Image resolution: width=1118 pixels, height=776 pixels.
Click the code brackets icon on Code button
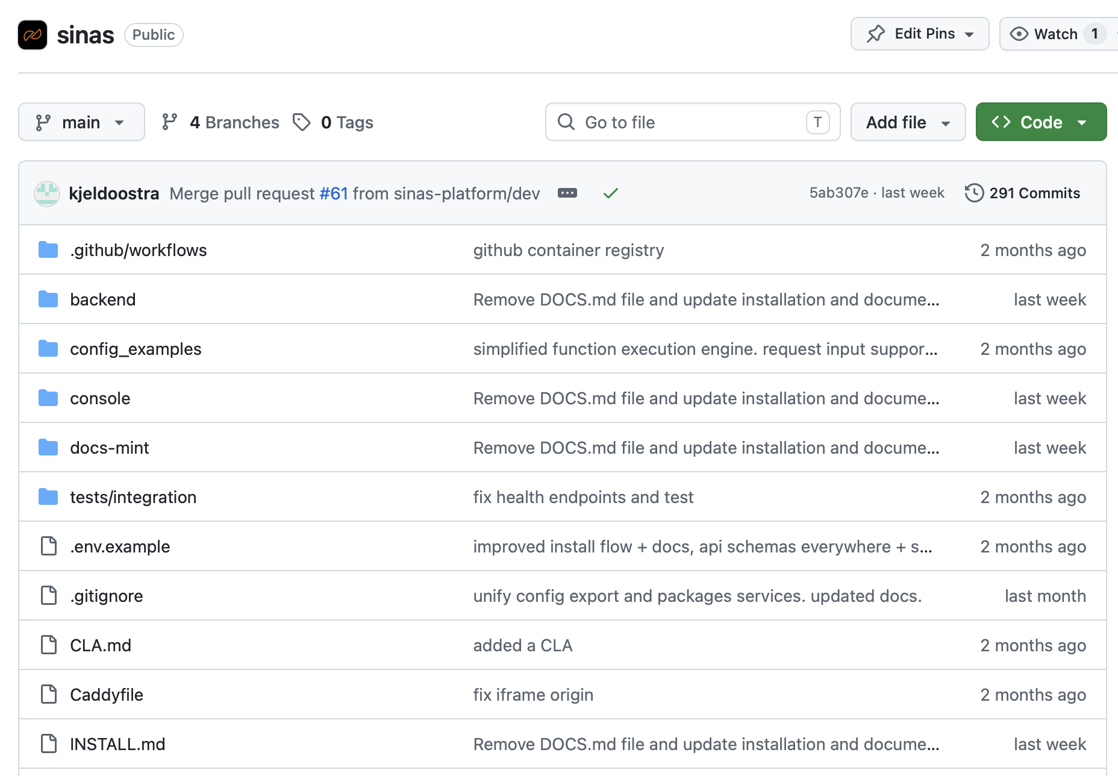(1001, 122)
